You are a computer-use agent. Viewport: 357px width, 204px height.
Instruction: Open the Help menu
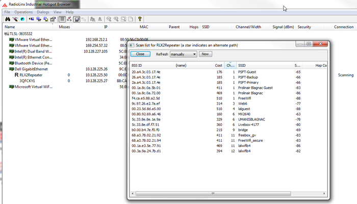pos(70,12)
